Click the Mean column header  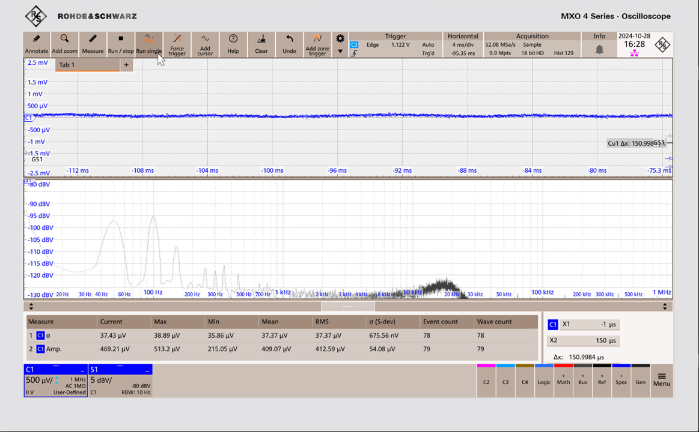pos(270,322)
